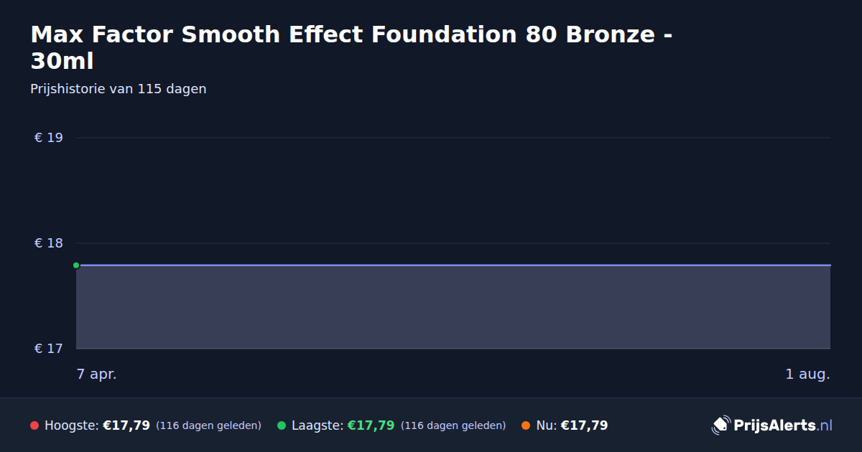Viewport: 862px width, 452px height.
Task: Click the 1 aug. end date label
Action: pos(807,374)
